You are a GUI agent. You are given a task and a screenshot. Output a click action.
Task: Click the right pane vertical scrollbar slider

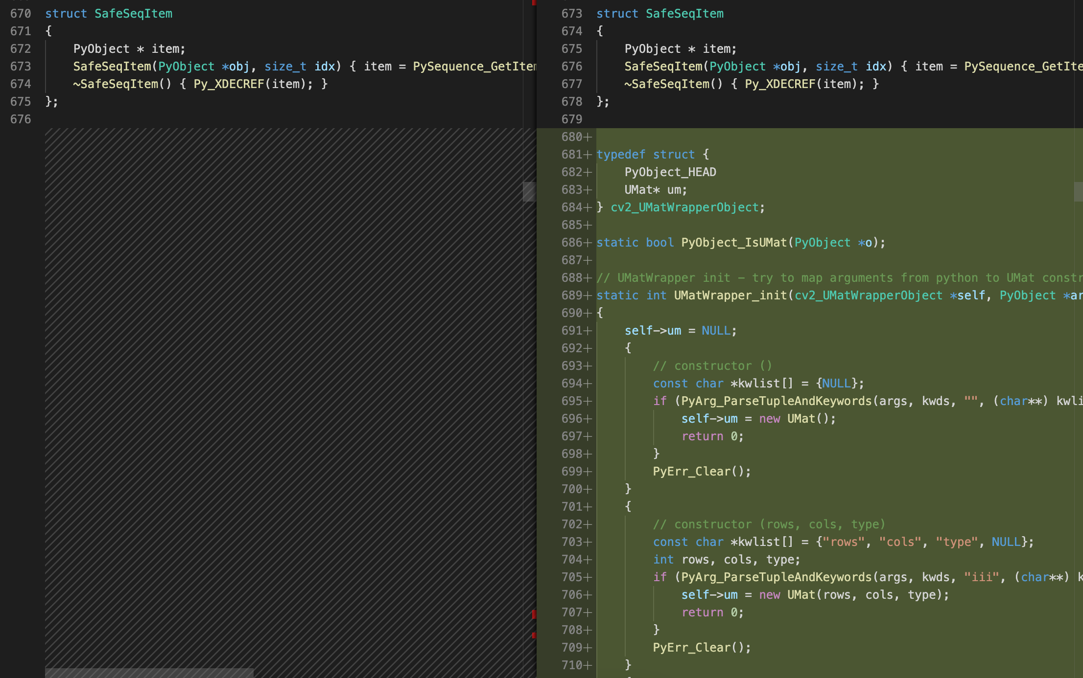coord(1078,192)
